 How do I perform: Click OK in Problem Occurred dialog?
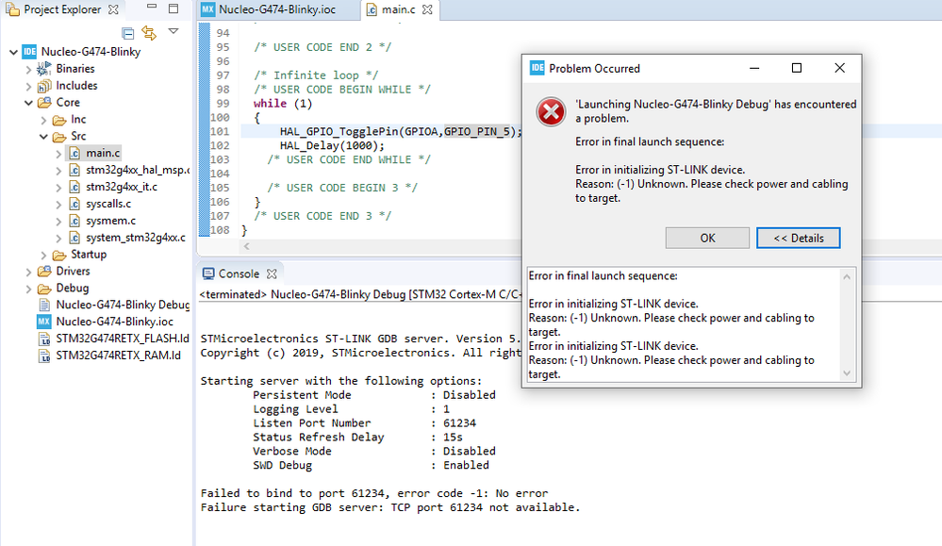[x=707, y=238]
